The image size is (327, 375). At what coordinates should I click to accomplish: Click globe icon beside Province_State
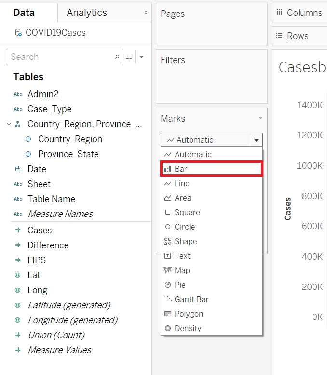[x=28, y=154]
